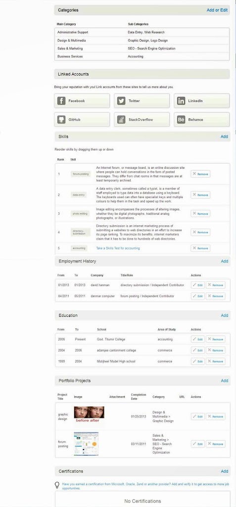
Task: Remove the Motijheel Model High school entry
Action: coord(215,361)
